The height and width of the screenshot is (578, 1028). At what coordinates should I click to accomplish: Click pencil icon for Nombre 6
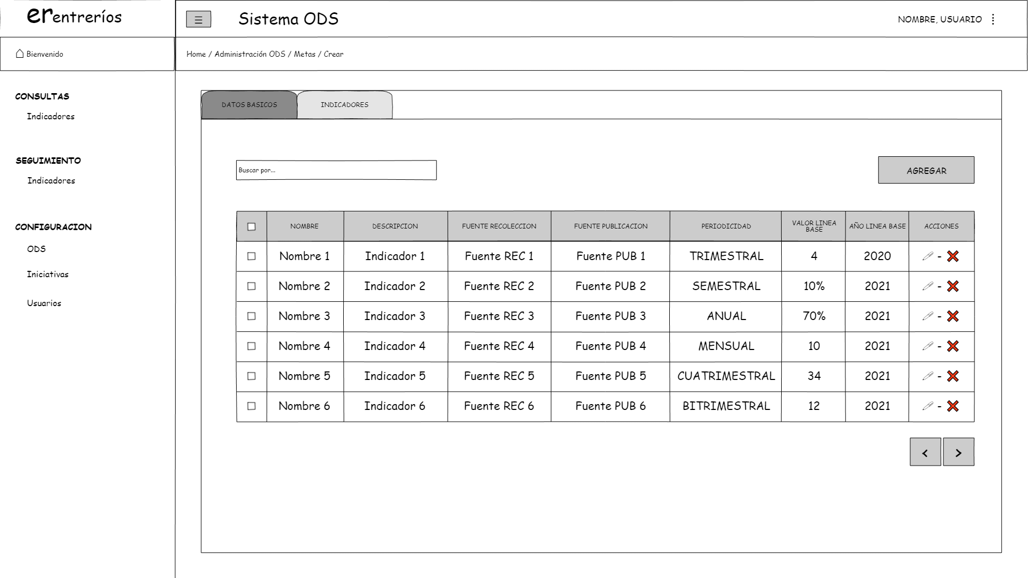(x=927, y=406)
